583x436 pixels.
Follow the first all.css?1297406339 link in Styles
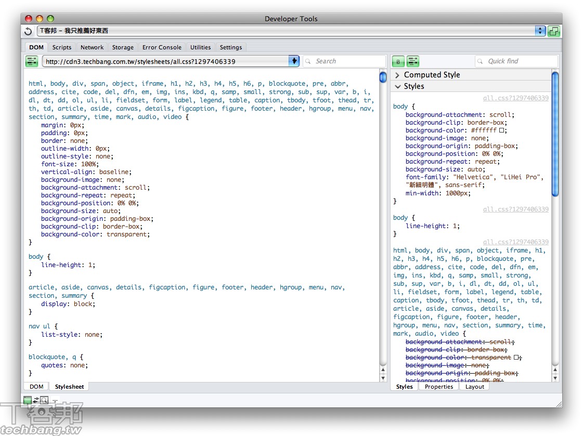click(515, 98)
